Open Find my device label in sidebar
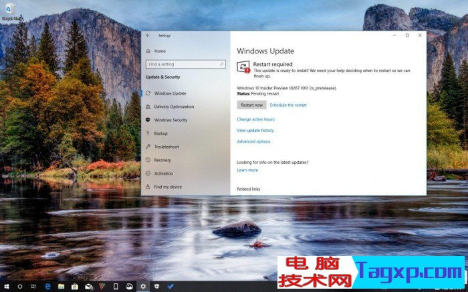468x292 pixels. [168, 187]
